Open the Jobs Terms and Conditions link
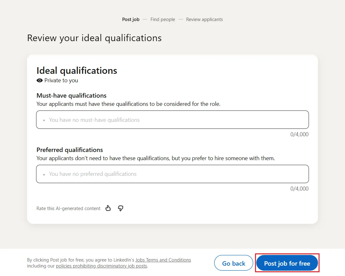Viewport: 345px width, 276px height. pos(163,260)
